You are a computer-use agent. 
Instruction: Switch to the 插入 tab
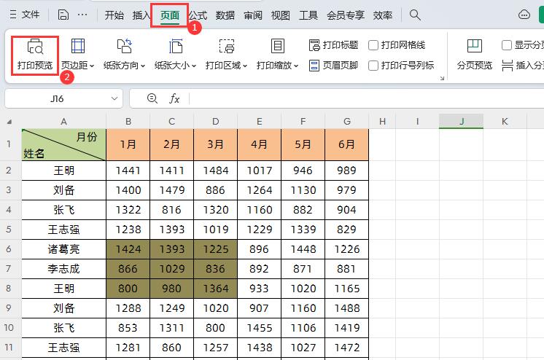[x=141, y=15]
